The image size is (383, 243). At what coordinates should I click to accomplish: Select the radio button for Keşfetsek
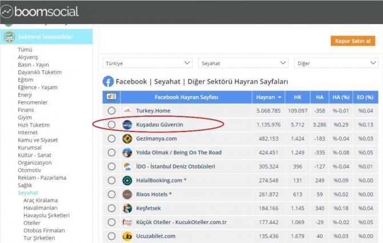[x=111, y=208]
